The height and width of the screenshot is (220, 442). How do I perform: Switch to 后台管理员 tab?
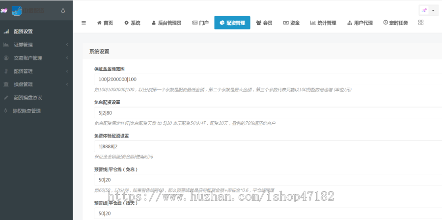[166, 23]
